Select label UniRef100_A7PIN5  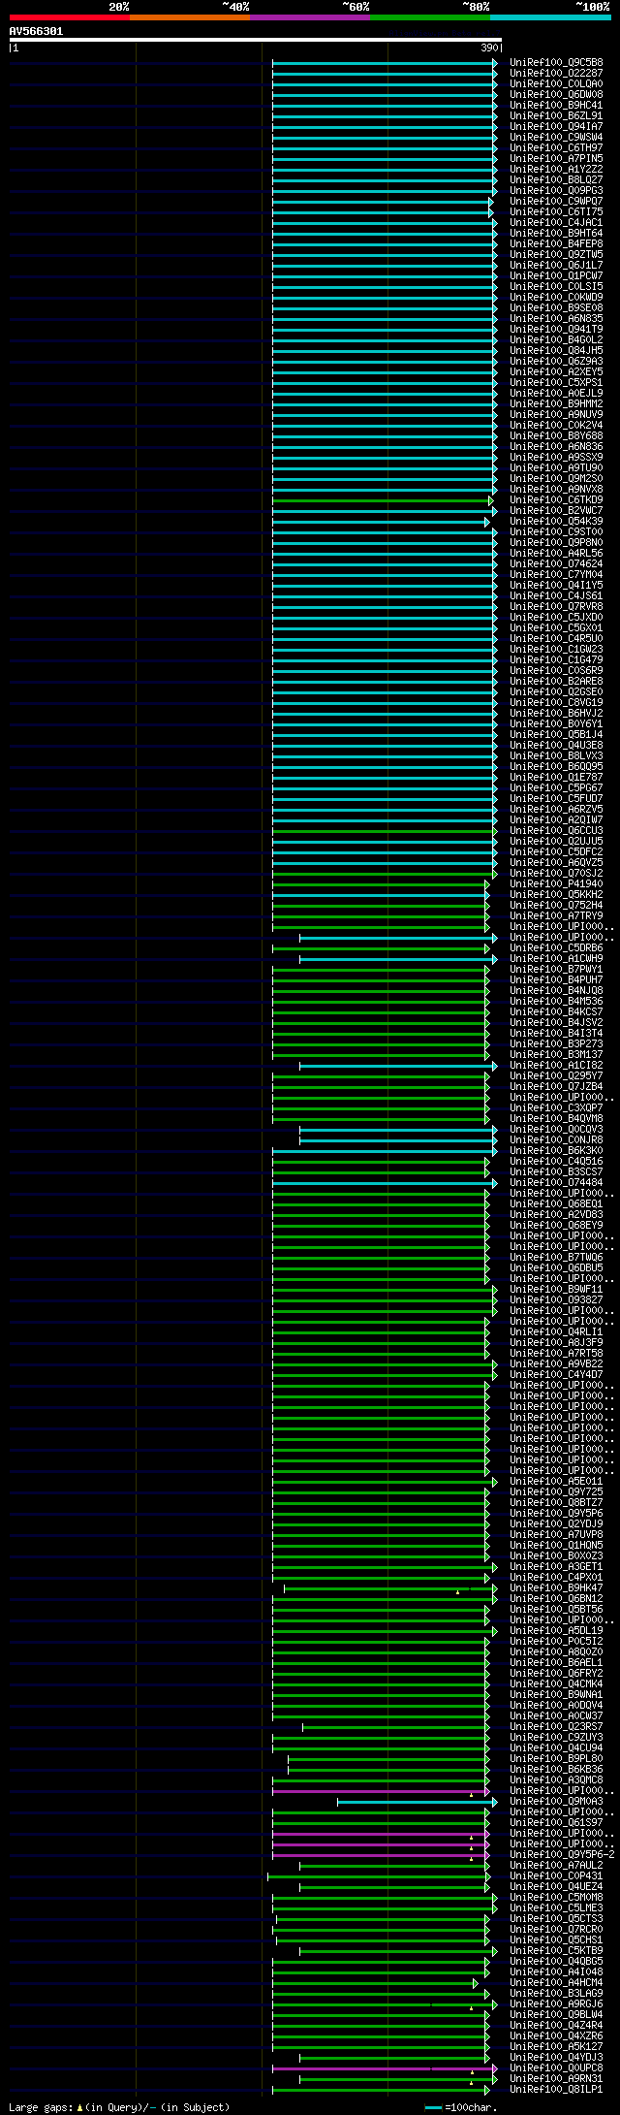tap(556, 158)
